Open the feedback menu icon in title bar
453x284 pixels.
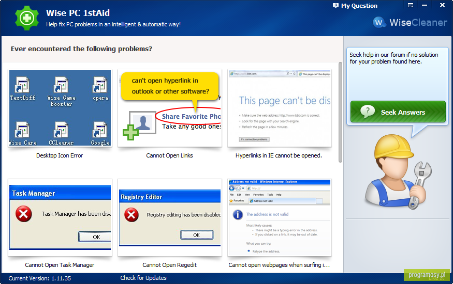[410, 5]
